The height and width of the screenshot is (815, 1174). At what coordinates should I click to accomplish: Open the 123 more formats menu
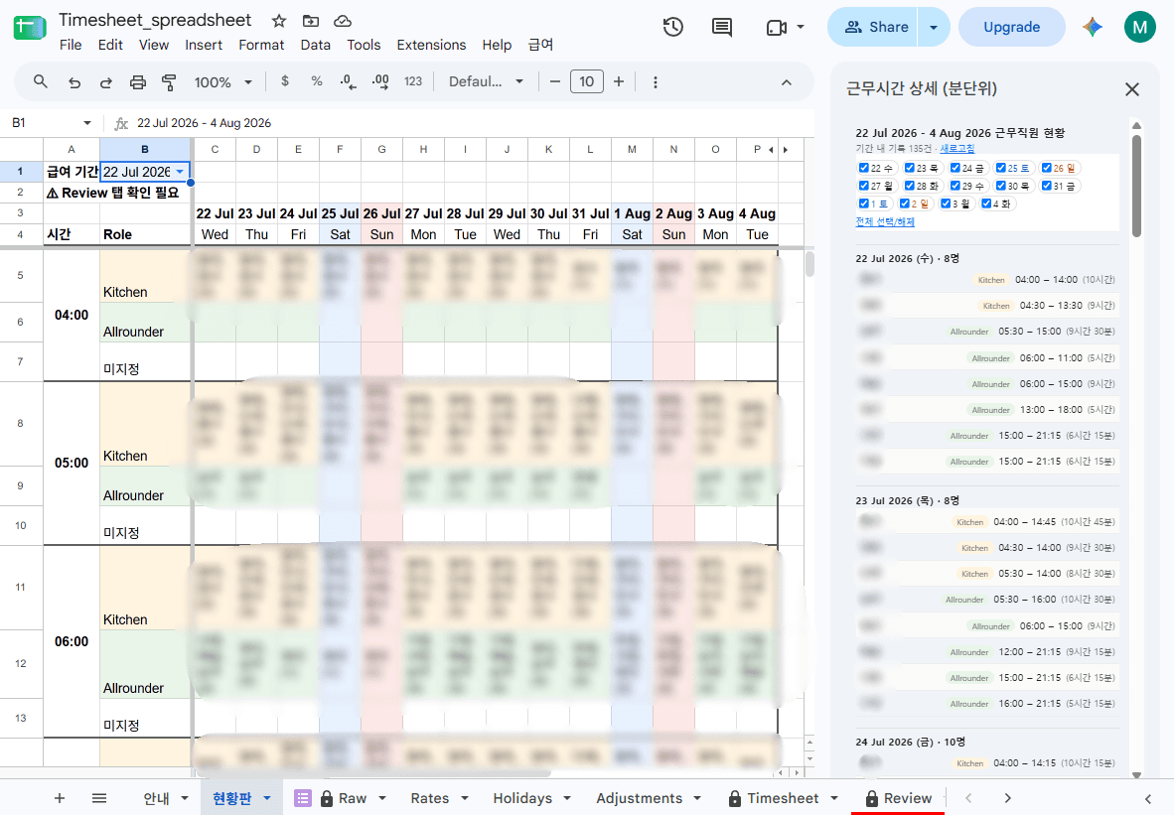tap(413, 81)
